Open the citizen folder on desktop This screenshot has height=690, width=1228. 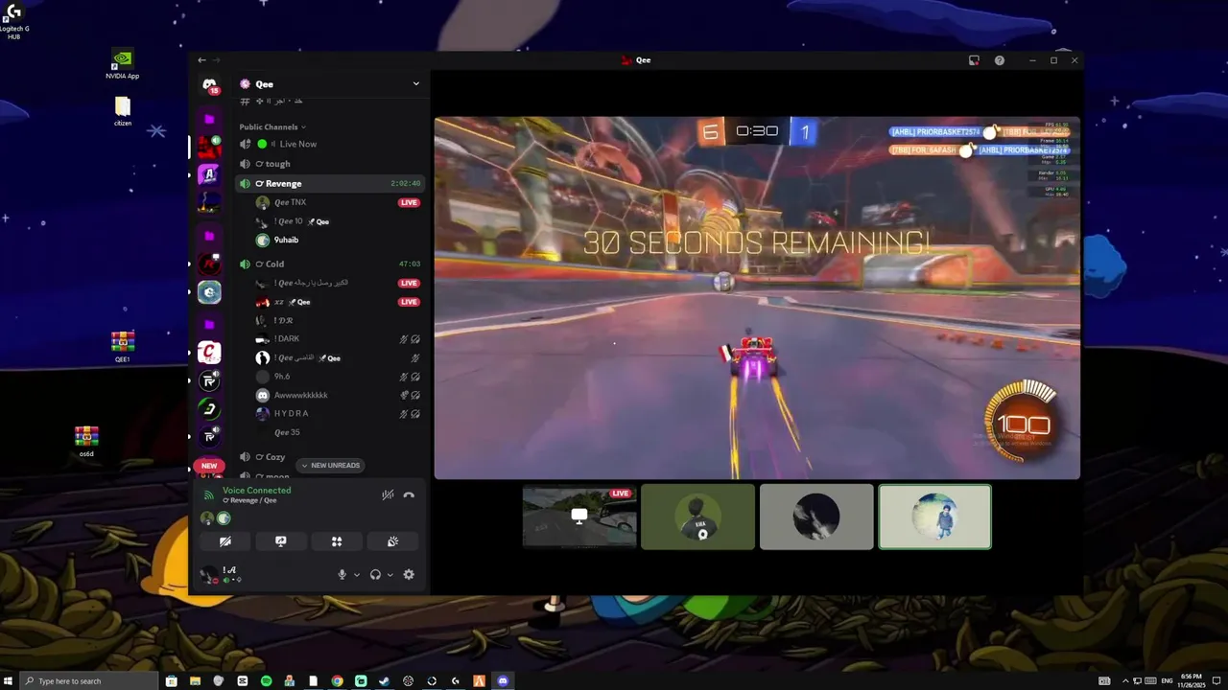pyautogui.click(x=123, y=111)
